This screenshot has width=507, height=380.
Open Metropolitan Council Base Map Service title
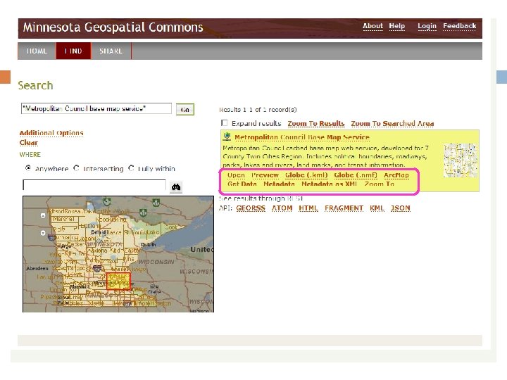(302, 137)
